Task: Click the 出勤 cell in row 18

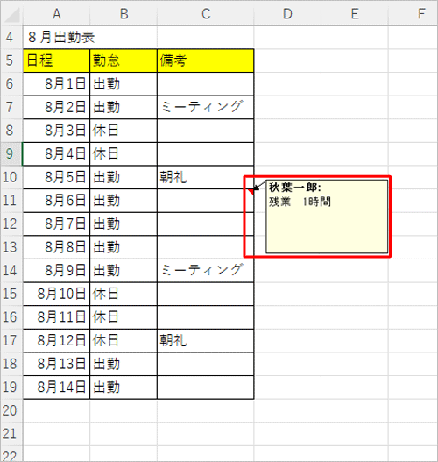Action: click(x=124, y=364)
